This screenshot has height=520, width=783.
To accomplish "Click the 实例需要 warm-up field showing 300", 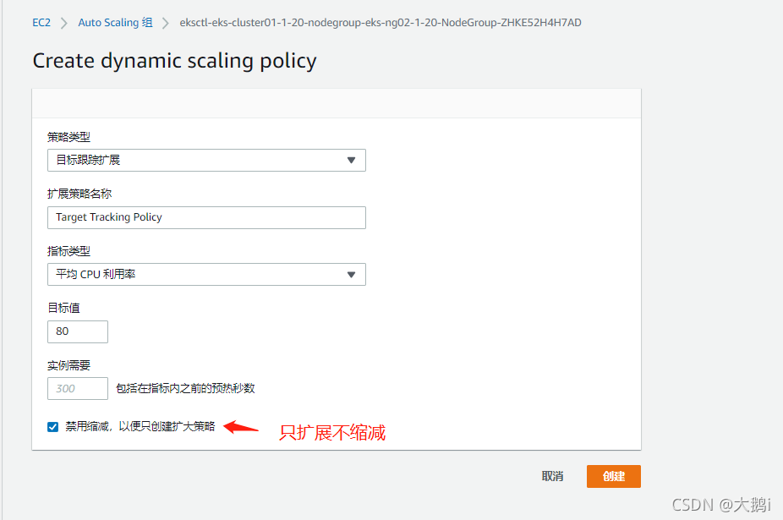I will click(78, 389).
